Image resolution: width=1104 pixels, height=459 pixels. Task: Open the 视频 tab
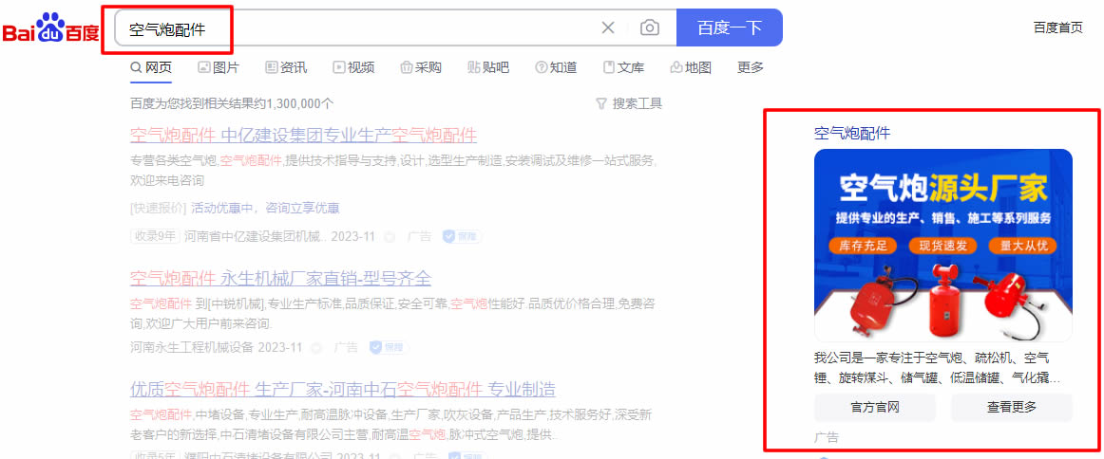[x=353, y=67]
